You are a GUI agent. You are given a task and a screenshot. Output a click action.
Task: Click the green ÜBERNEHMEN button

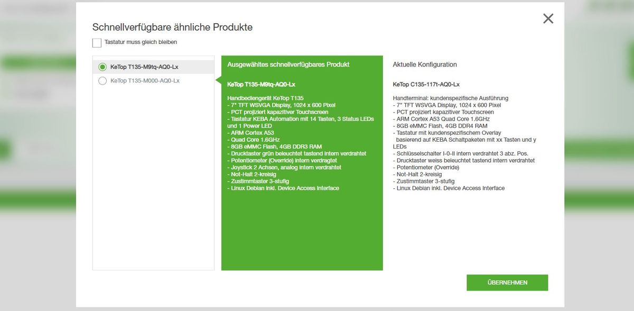coord(507,282)
